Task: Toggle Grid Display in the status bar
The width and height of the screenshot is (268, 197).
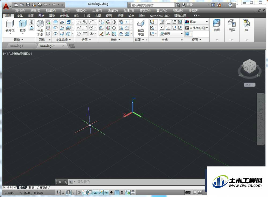Action: pyautogui.click(x=68, y=192)
